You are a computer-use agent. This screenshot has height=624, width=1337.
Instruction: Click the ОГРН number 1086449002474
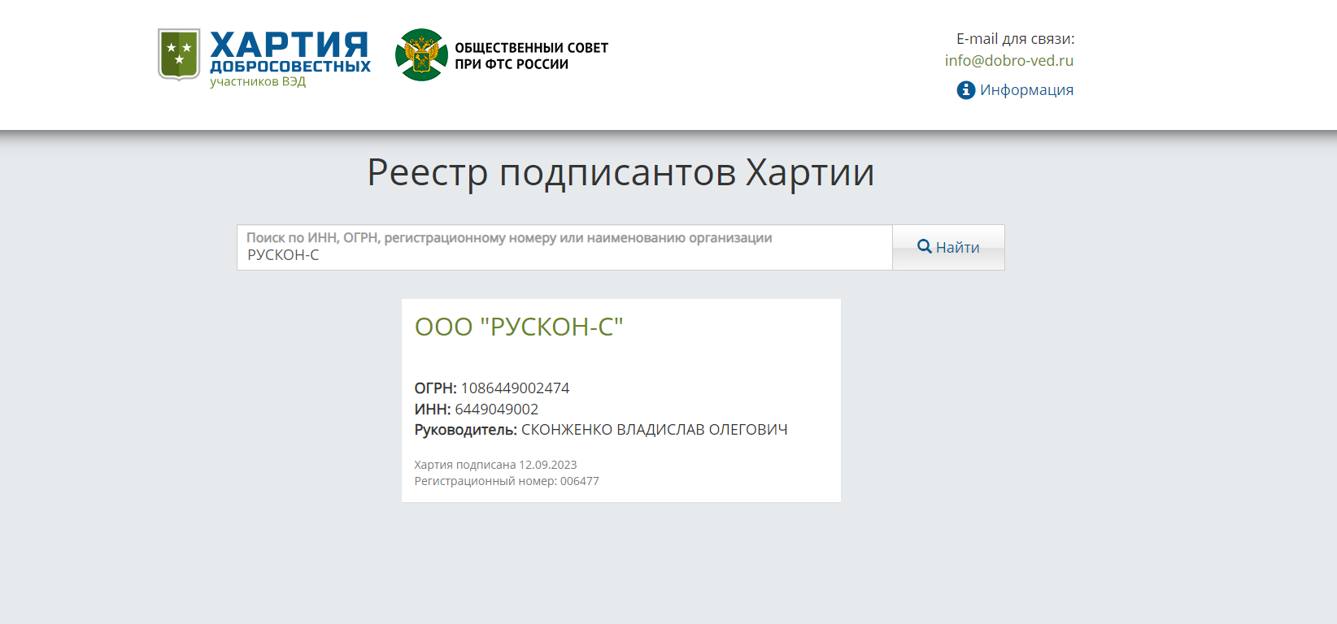tap(515, 388)
